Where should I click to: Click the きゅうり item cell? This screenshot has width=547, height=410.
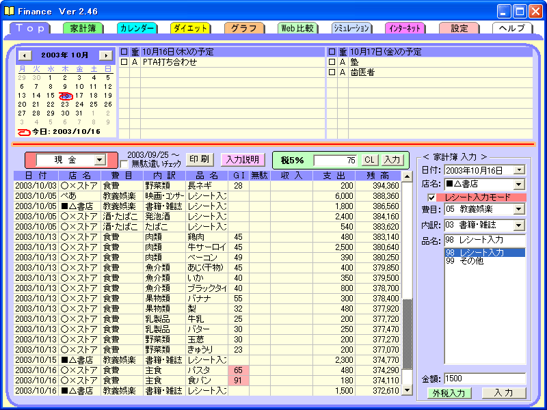pos(207,350)
